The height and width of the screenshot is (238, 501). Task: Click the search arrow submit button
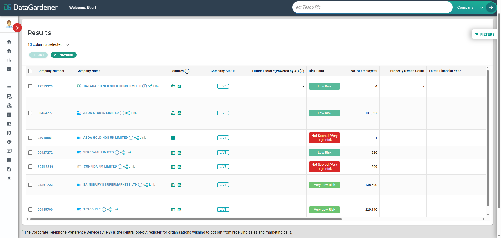(x=491, y=7)
